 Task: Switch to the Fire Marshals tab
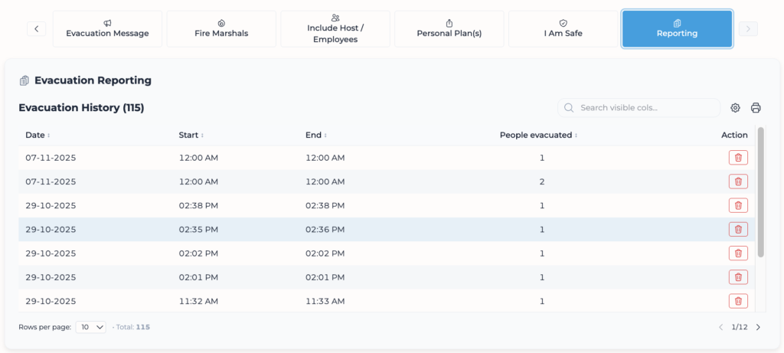(x=221, y=29)
